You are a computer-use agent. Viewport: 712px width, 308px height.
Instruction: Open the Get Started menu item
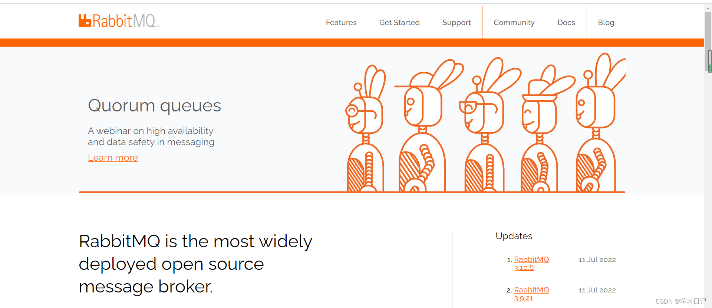(x=399, y=23)
